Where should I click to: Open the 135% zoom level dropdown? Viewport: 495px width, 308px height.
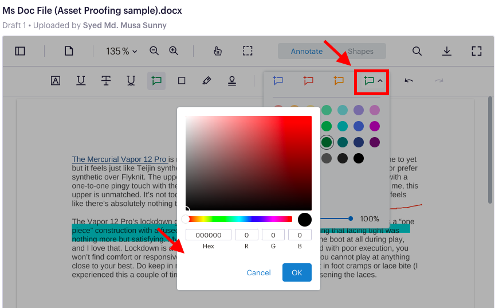[121, 51]
